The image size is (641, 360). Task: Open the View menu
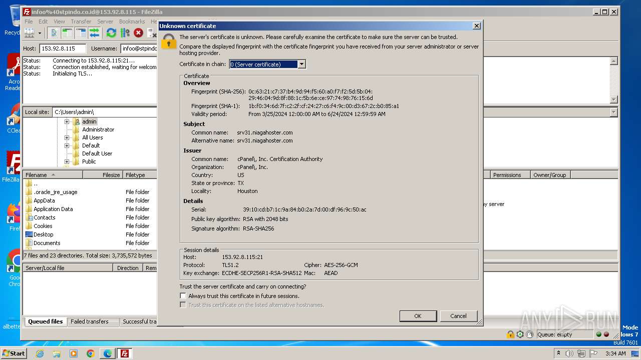(59, 21)
